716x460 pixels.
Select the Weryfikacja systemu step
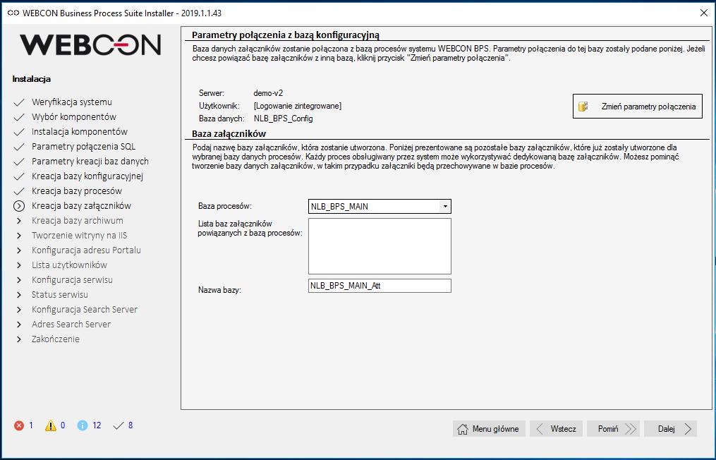coord(72,102)
